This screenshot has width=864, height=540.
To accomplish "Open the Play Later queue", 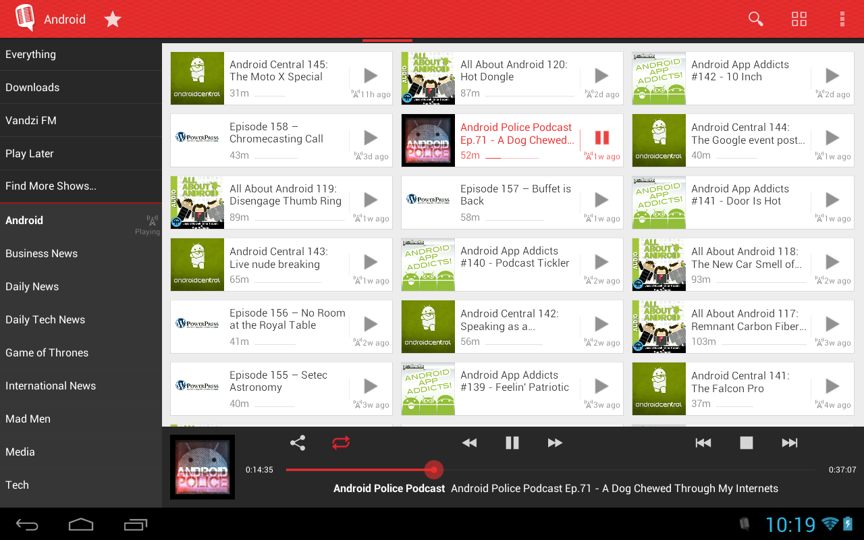I will pyautogui.click(x=81, y=154).
